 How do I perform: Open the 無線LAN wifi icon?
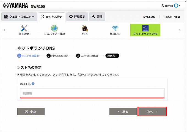(115, 28)
